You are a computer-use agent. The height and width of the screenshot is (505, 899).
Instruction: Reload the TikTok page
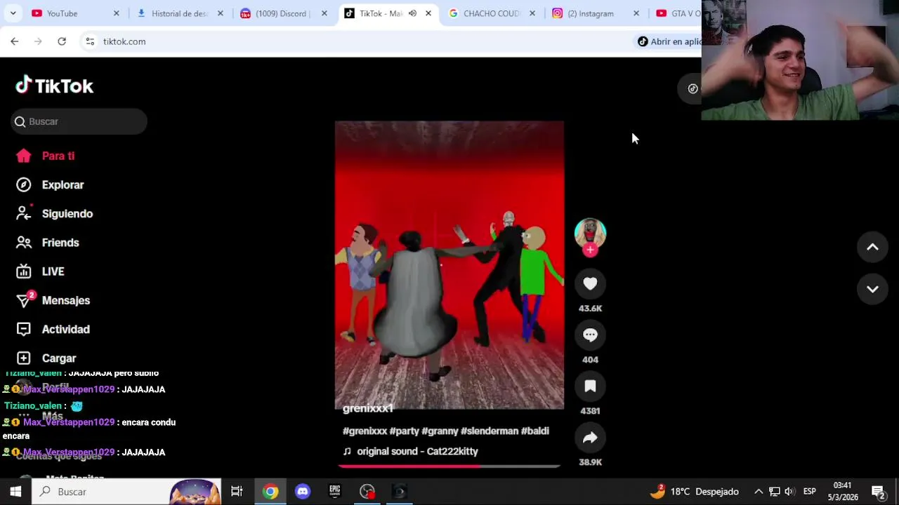(62, 41)
